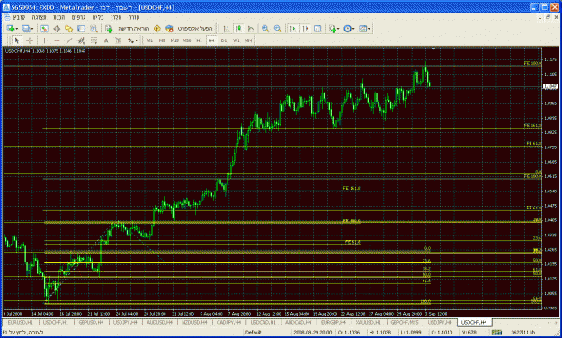Click the tile windows chart icon
This screenshot has height=338, width=562.
tap(317, 29)
